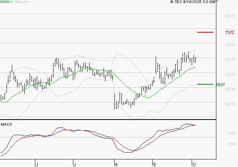This screenshot has height=167, width=238.
Task: Click the 8000 price axis label
Action: pyautogui.click(x=230, y=16)
